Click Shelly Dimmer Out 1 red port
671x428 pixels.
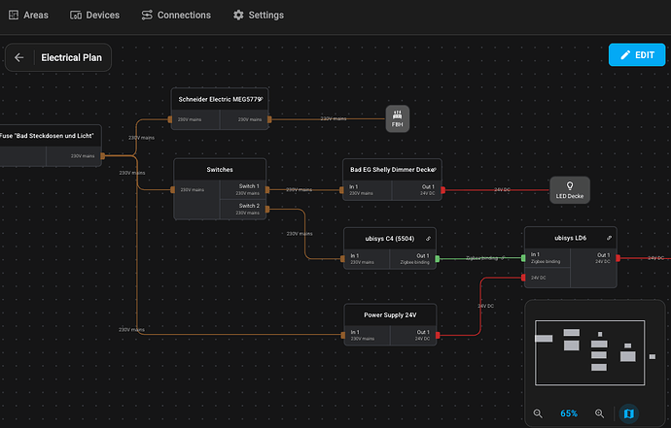(442, 190)
